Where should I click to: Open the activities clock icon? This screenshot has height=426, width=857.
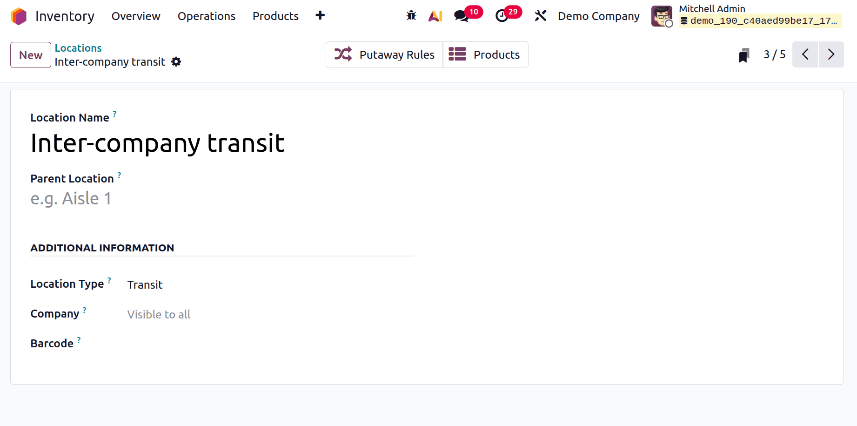click(501, 15)
